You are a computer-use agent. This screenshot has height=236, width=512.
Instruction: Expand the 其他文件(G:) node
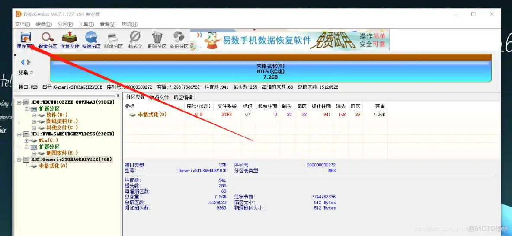coord(34,128)
